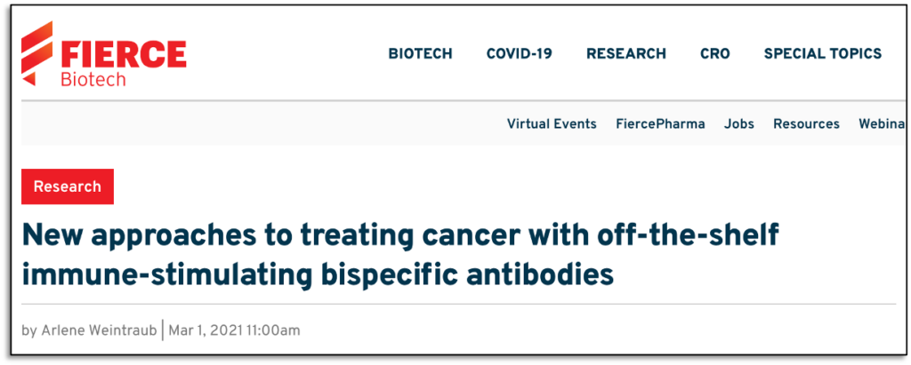Open the BIOTECH navigation menu
Screen dimensions: 911x365
[x=420, y=53]
